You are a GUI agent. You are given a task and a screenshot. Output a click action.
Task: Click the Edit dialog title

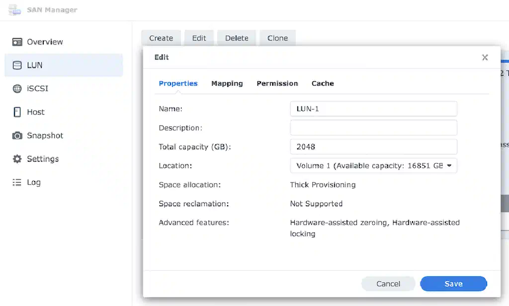click(162, 58)
